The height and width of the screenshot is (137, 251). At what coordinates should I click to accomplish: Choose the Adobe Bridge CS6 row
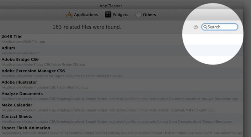click(x=20, y=59)
